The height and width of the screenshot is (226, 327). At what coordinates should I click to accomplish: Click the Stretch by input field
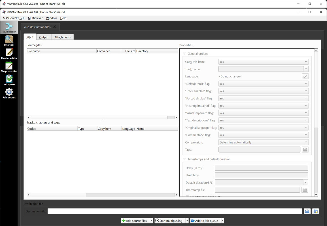[261, 175]
